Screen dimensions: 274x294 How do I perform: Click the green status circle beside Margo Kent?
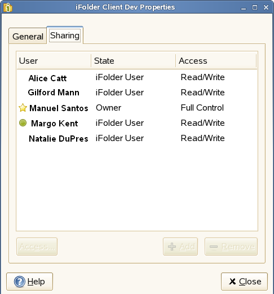click(x=23, y=123)
